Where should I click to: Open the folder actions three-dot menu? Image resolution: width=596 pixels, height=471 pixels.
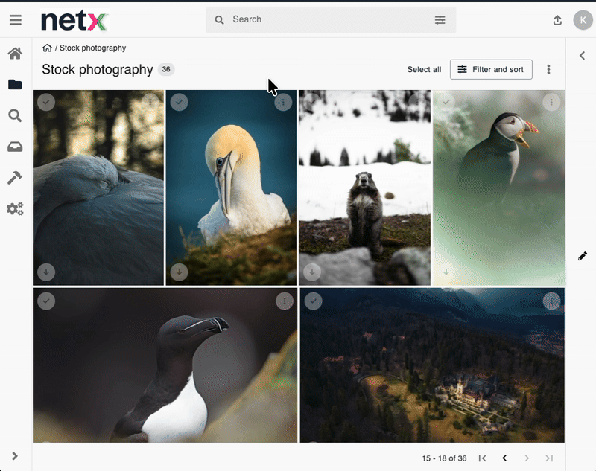click(548, 69)
